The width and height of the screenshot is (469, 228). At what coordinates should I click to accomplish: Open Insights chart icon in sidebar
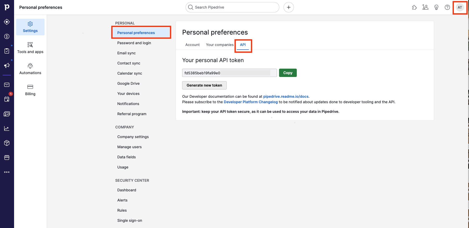(7, 128)
